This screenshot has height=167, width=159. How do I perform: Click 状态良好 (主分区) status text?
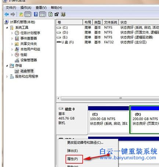point(133,42)
